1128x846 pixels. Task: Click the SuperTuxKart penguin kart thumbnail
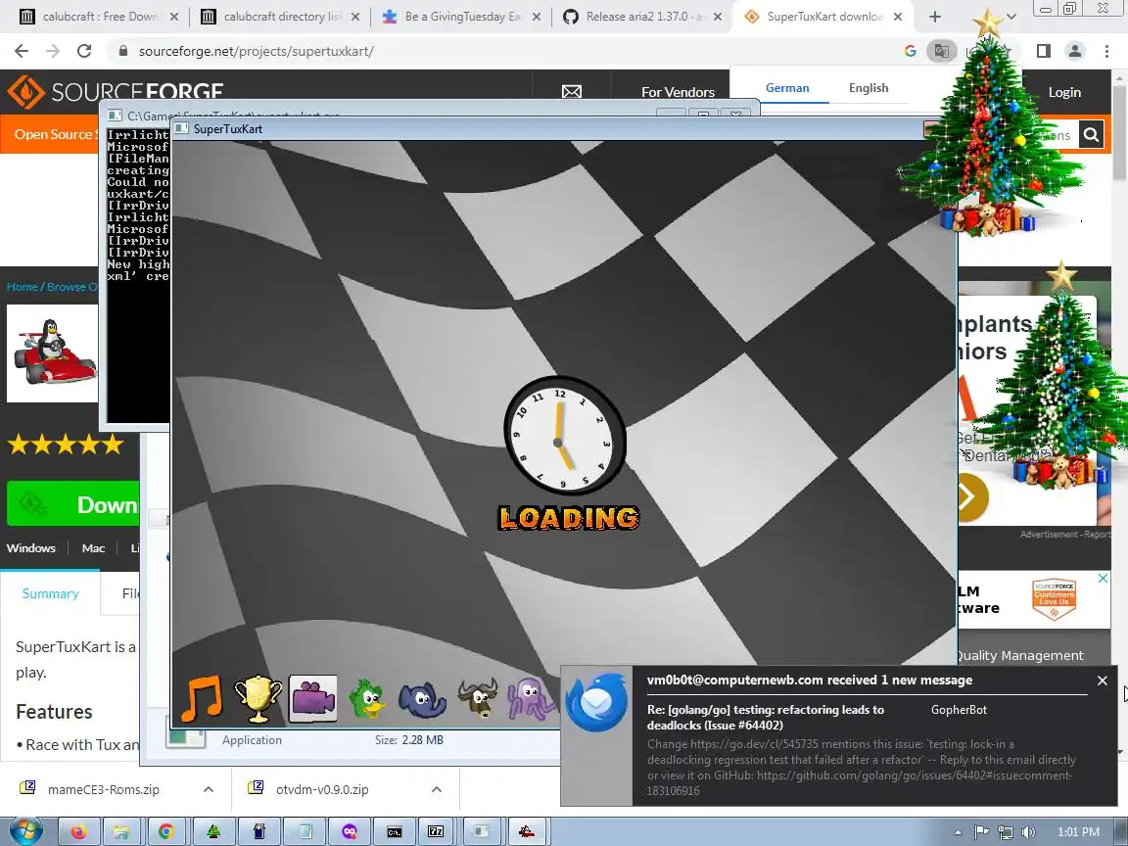[53, 352]
